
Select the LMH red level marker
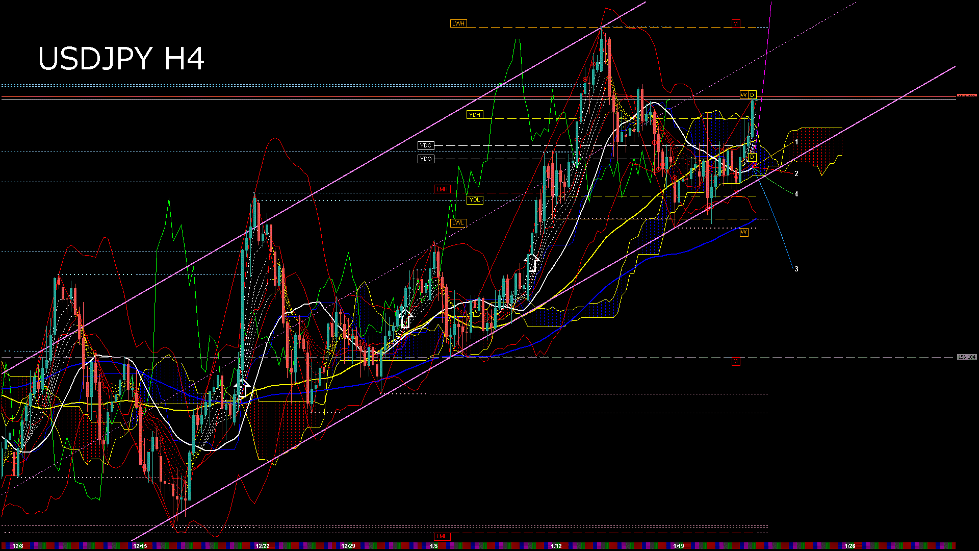point(443,188)
